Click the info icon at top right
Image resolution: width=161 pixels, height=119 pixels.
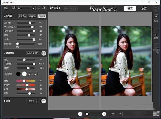coord(156,8)
